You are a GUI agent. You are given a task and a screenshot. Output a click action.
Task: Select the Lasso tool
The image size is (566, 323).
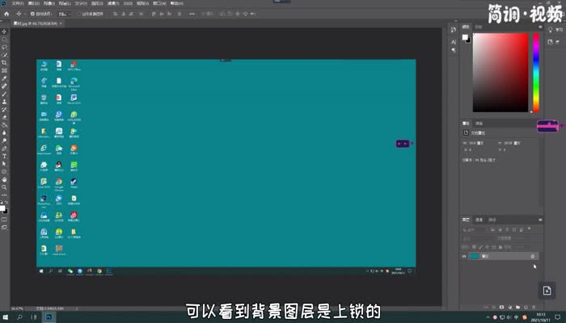coord(4,47)
